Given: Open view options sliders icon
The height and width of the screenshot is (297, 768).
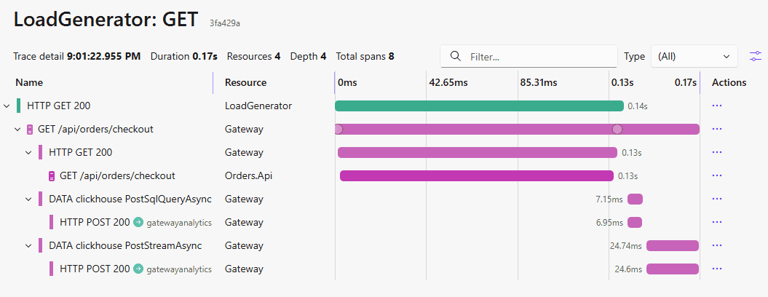Looking at the screenshot, I should [756, 56].
